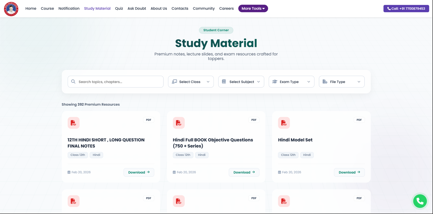Click the PDF icon on the bottom-middle partial card
The width and height of the screenshot is (433, 214).
(x=179, y=201)
